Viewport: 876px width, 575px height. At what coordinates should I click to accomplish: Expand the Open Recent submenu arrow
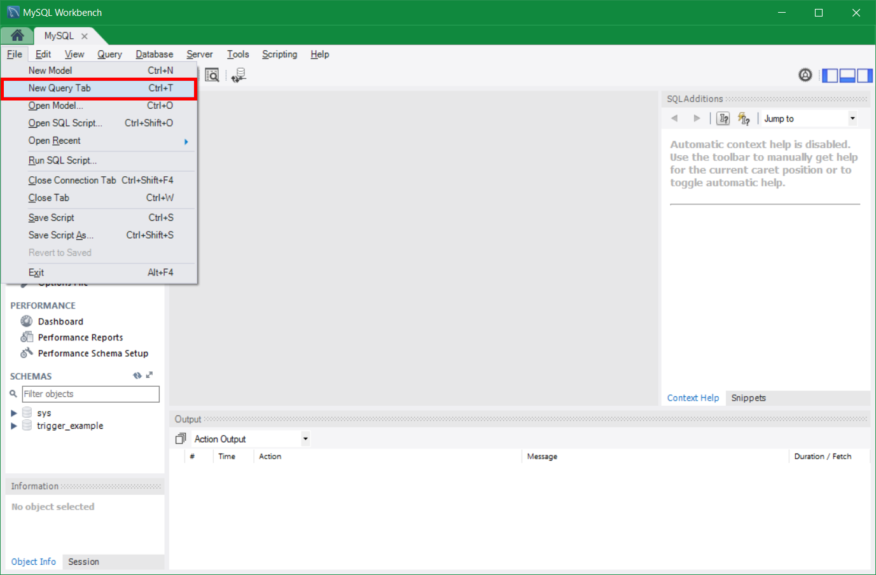pos(186,141)
